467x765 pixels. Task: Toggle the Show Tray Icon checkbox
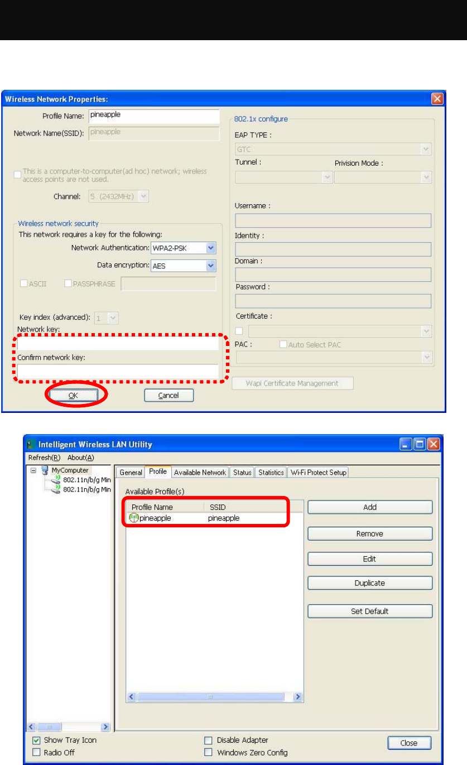pos(36,740)
